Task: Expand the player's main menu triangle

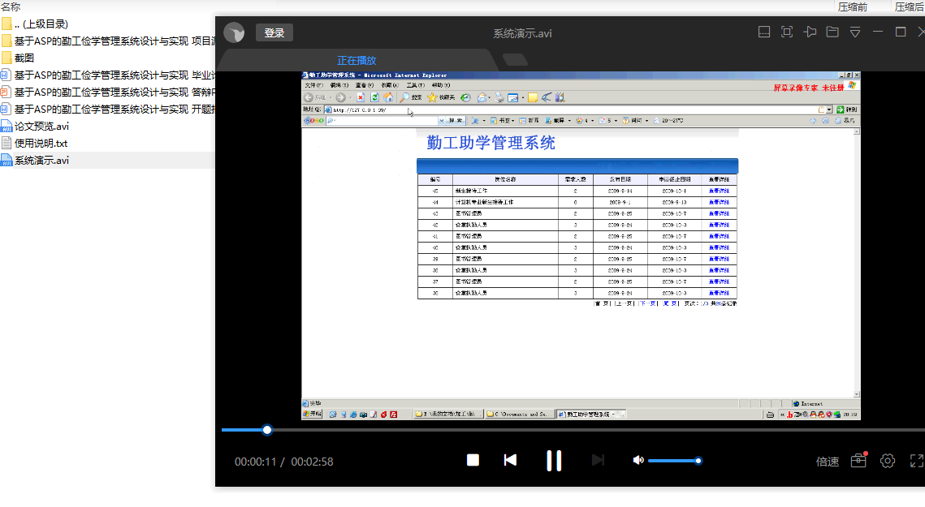Action: pyautogui.click(x=855, y=32)
